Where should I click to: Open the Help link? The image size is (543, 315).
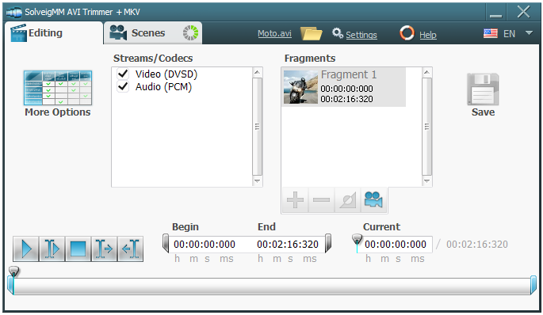pos(428,35)
